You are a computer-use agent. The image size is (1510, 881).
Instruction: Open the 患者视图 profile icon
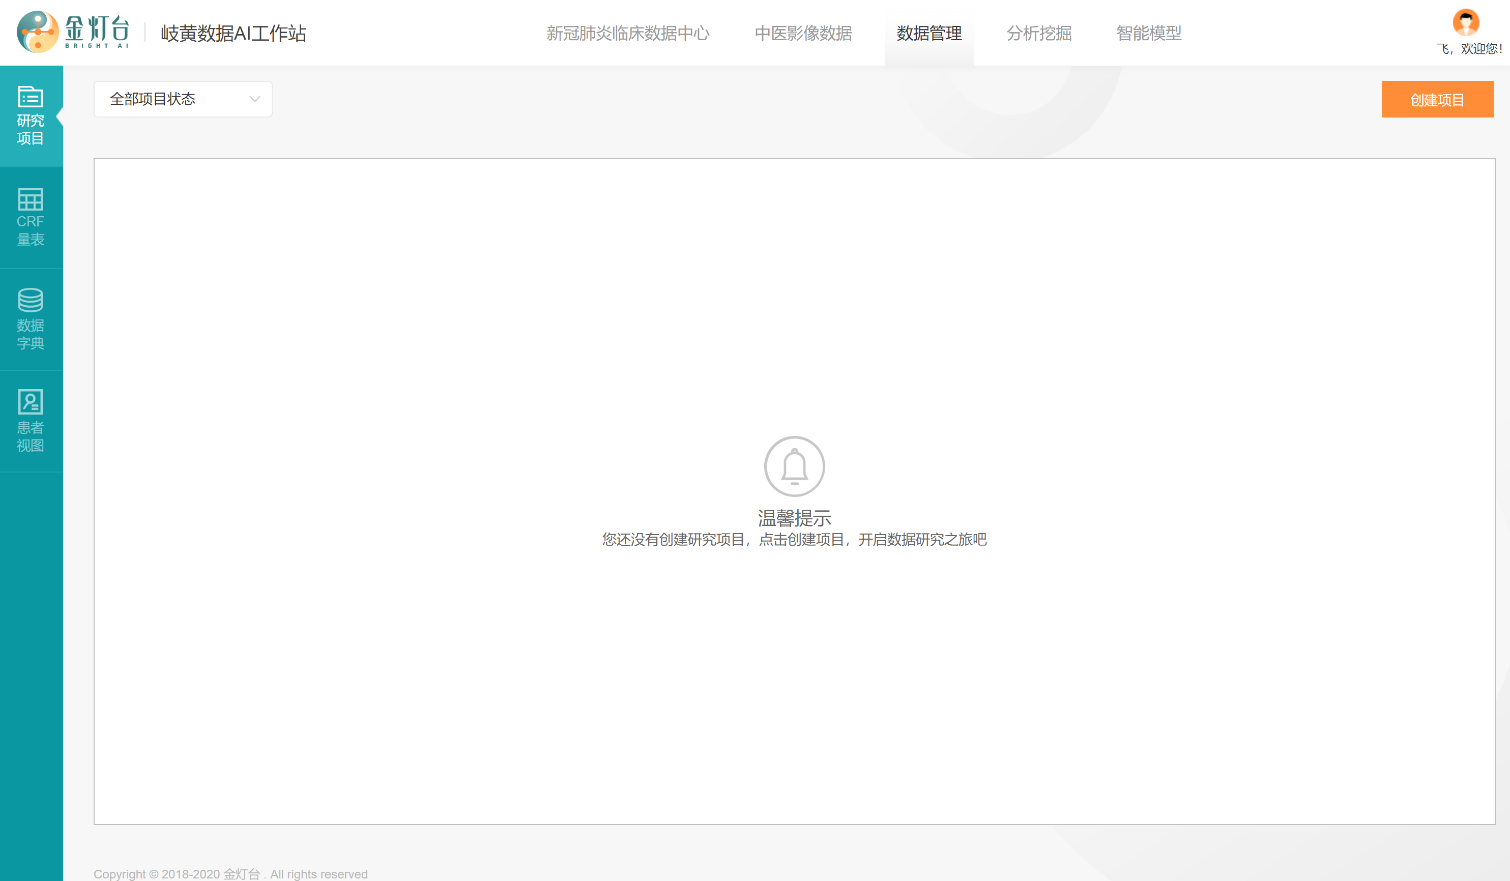30,402
